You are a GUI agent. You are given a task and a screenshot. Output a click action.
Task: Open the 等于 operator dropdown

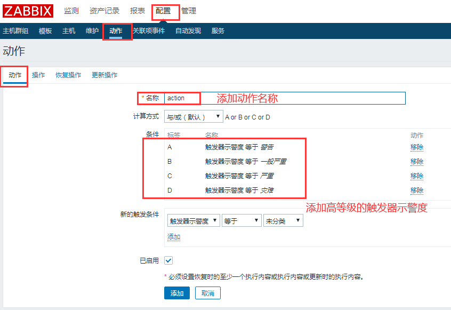pos(241,220)
